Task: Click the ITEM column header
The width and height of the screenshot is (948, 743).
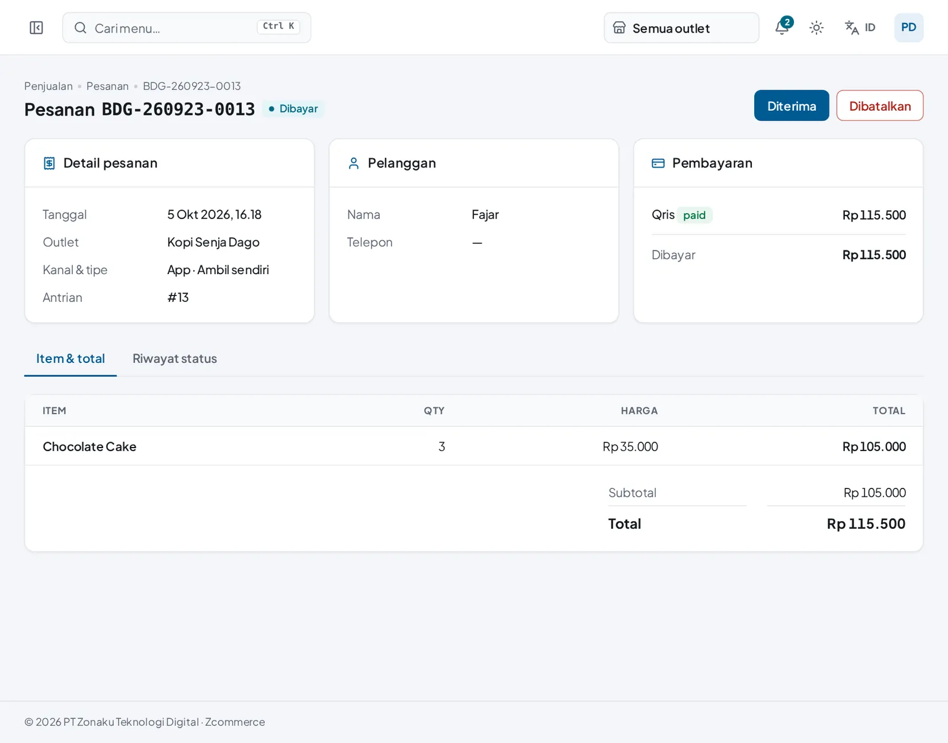Action: coord(55,411)
